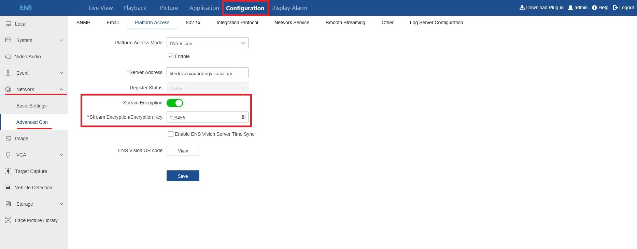
Task: Select the Vehicle Detection car icon
Action: tap(8, 188)
